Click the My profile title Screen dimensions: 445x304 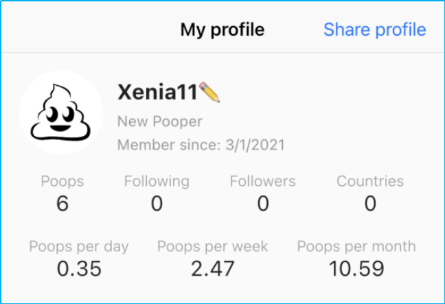[223, 30]
